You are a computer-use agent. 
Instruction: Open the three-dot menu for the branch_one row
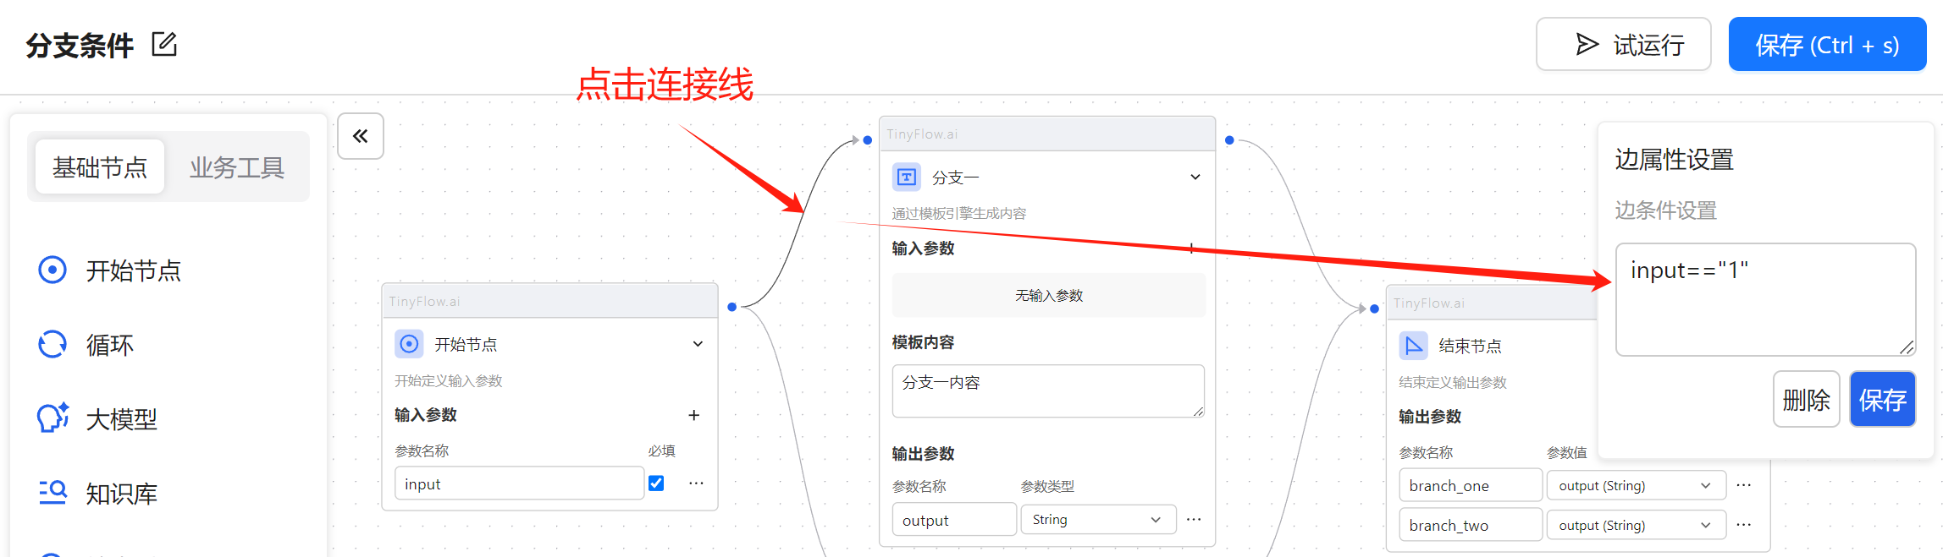(x=1743, y=485)
